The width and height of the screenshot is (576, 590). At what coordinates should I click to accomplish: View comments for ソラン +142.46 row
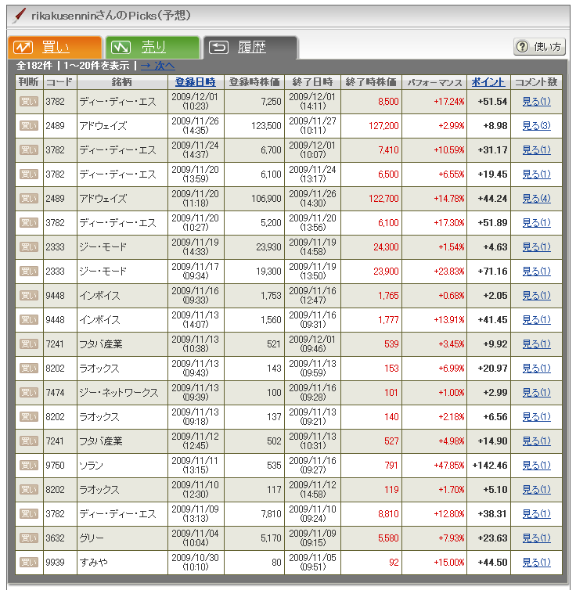click(536, 466)
